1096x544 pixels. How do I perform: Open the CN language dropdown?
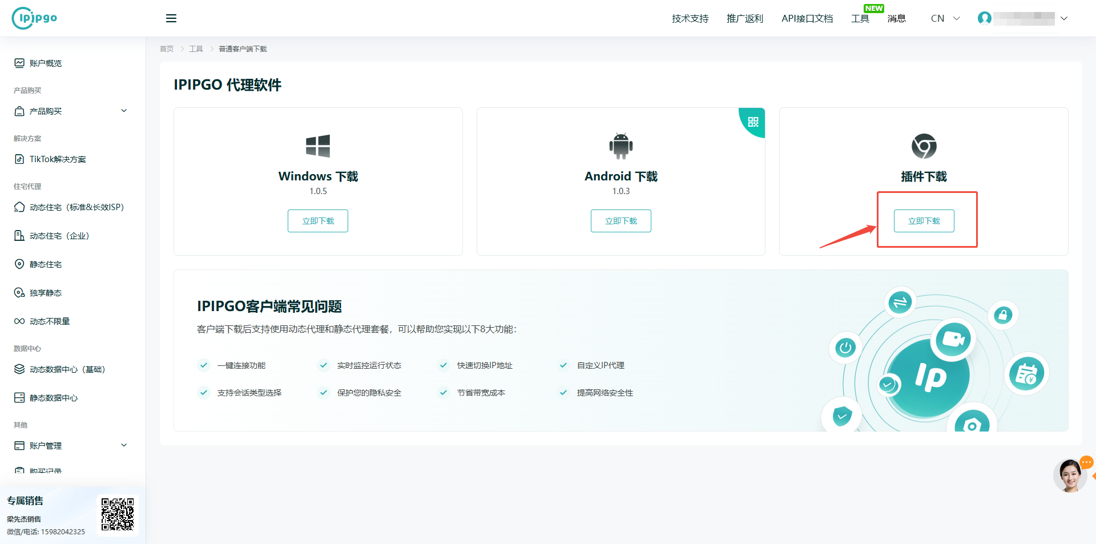943,18
